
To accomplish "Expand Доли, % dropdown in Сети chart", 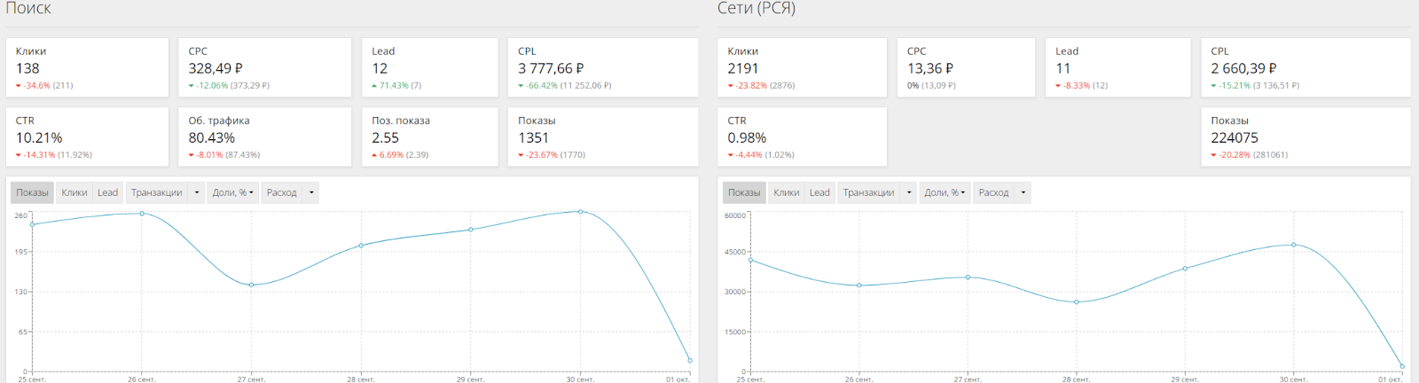I will 945,192.
